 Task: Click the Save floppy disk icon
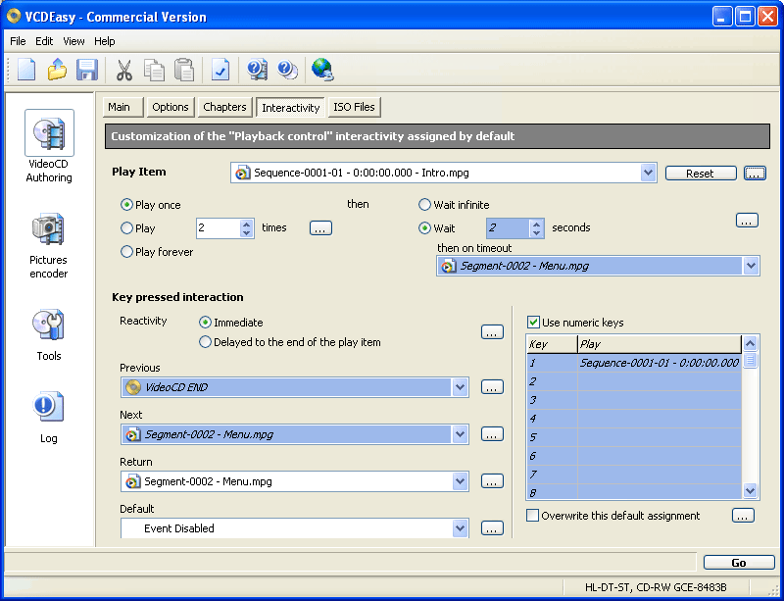click(86, 69)
